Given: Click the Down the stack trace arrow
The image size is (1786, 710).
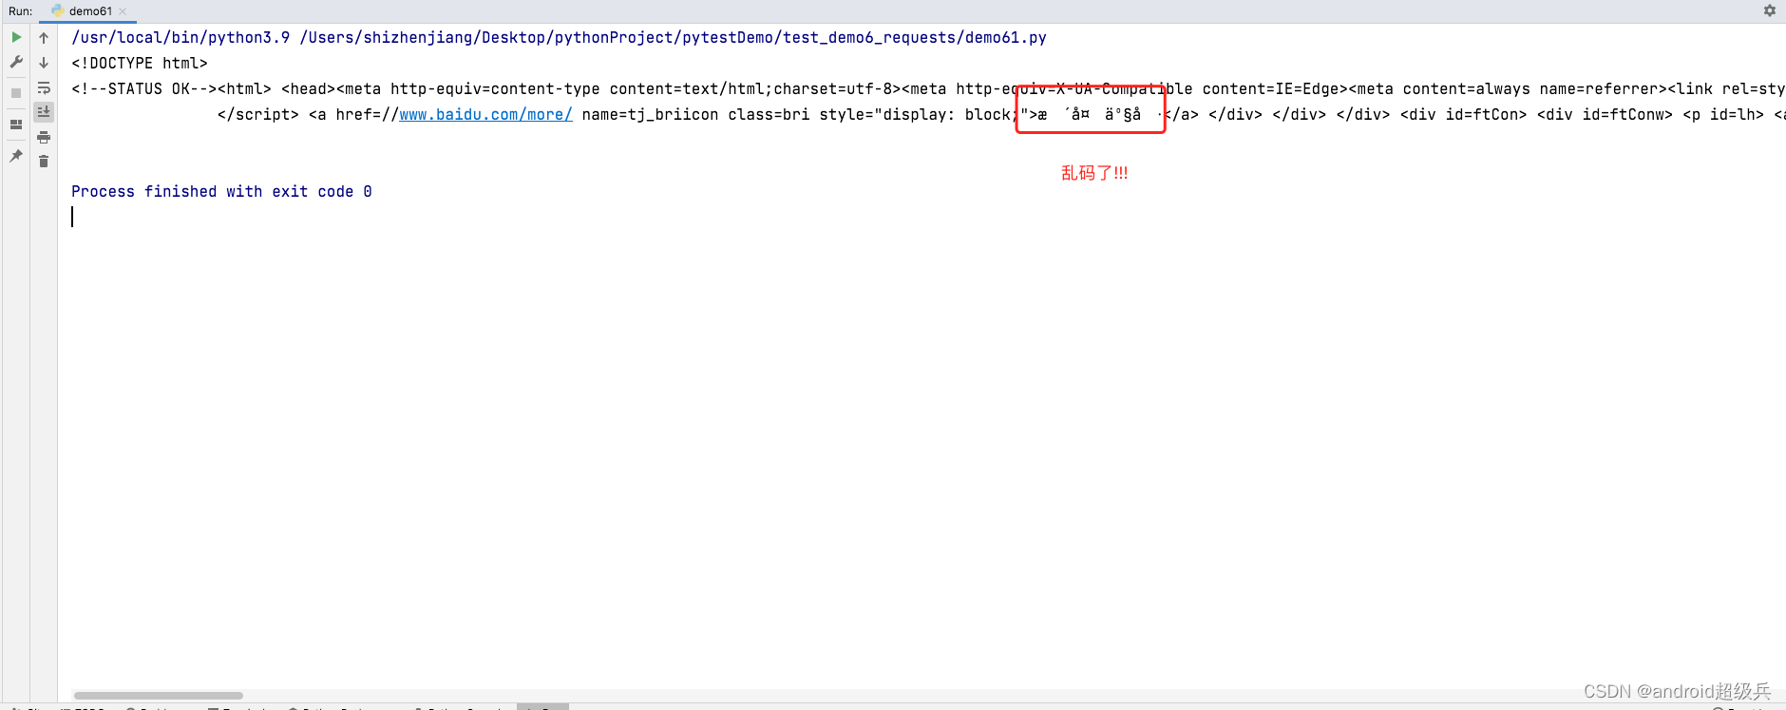Looking at the screenshot, I should tap(44, 63).
